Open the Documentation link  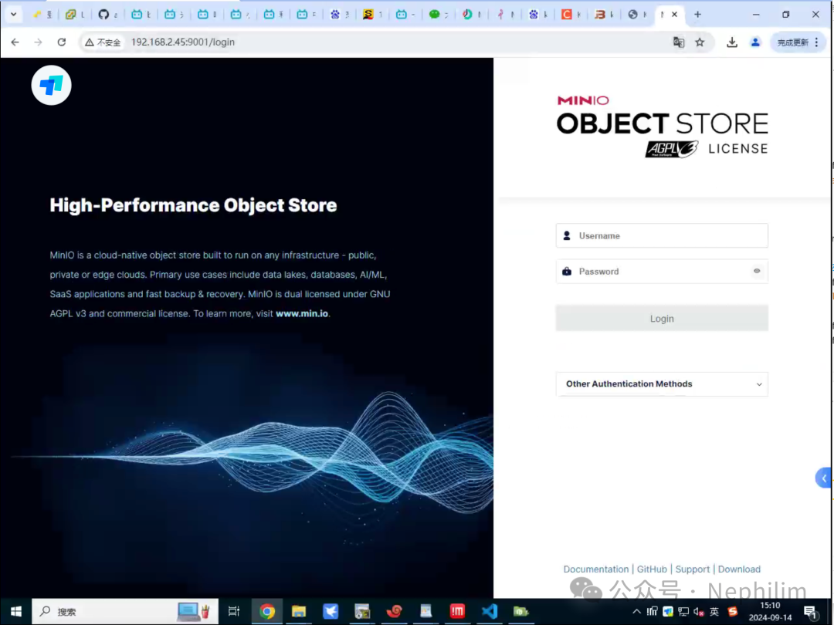tap(595, 569)
